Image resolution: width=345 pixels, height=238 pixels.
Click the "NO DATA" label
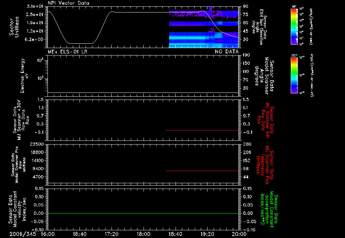click(x=227, y=52)
